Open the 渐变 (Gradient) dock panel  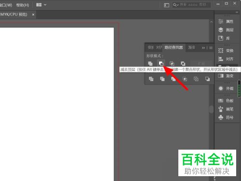pos(226,76)
